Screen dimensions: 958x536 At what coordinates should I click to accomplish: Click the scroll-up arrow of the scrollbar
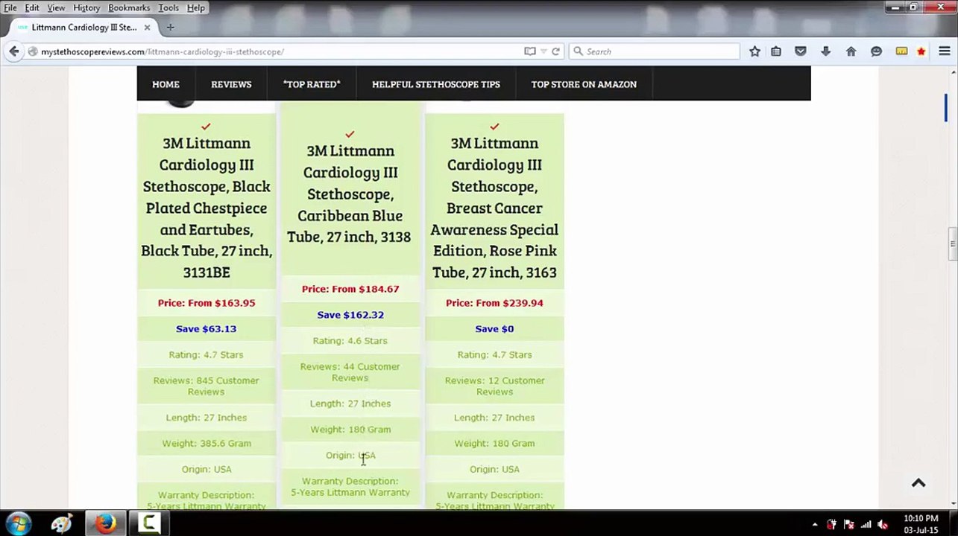coord(952,71)
